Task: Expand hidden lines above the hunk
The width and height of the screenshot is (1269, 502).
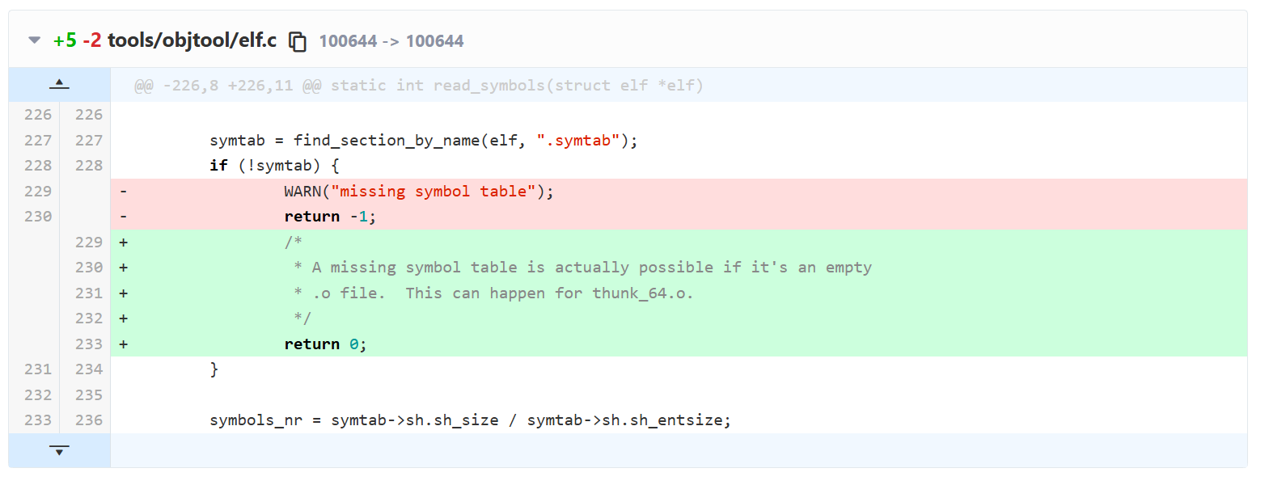Action: click(59, 84)
